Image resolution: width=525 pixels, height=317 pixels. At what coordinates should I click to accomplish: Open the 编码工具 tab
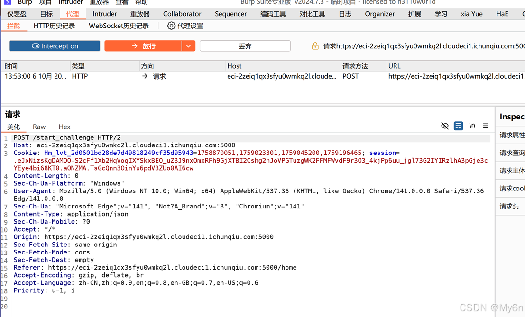pyautogui.click(x=273, y=14)
